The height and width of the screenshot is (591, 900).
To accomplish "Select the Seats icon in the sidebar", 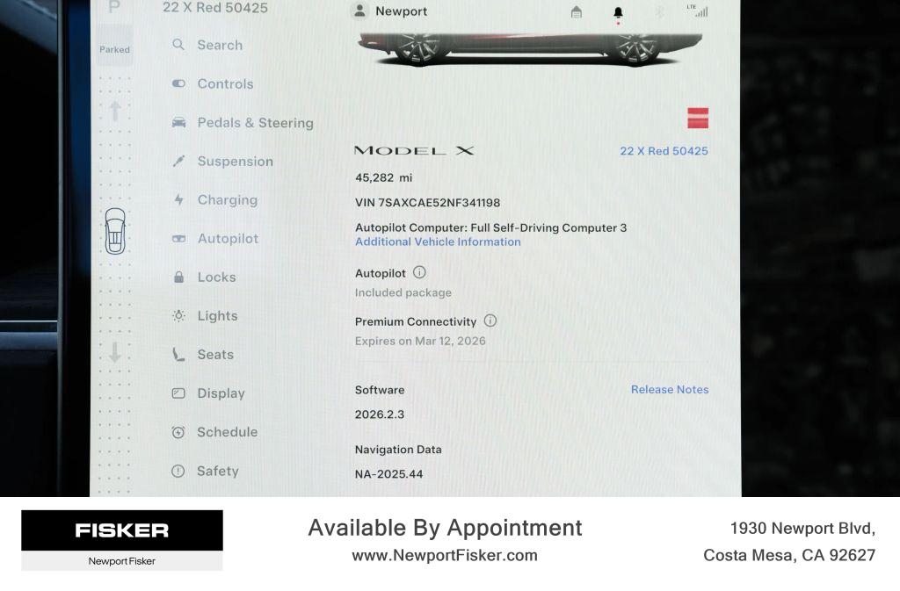I will coord(179,354).
